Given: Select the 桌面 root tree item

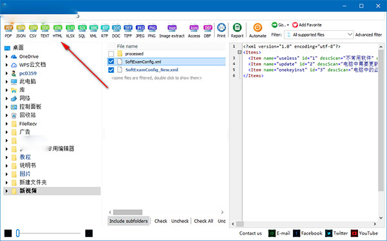Looking at the screenshot, I should click(18, 48).
